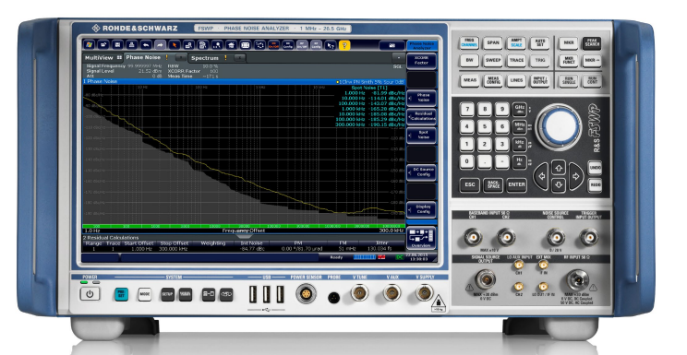Toggle the power button on front panel
This screenshot has width=687, height=355.
(90, 294)
